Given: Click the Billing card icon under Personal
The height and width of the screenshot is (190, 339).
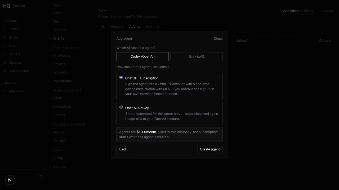Looking at the screenshot, I should pyautogui.click(x=5, y=37).
